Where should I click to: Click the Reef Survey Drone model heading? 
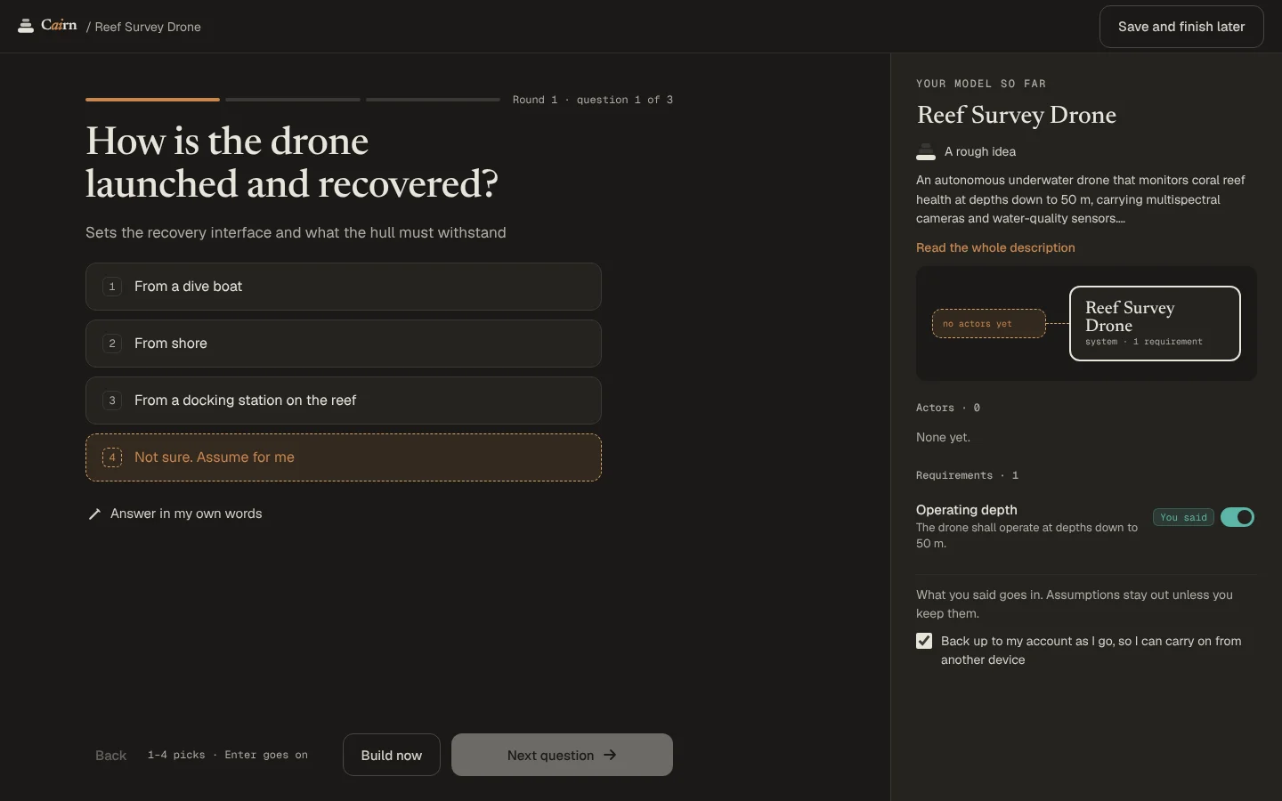pos(1016,115)
